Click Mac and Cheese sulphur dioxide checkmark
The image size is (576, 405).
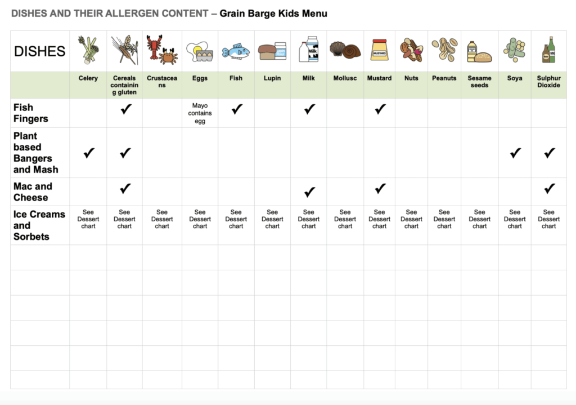[x=550, y=188]
